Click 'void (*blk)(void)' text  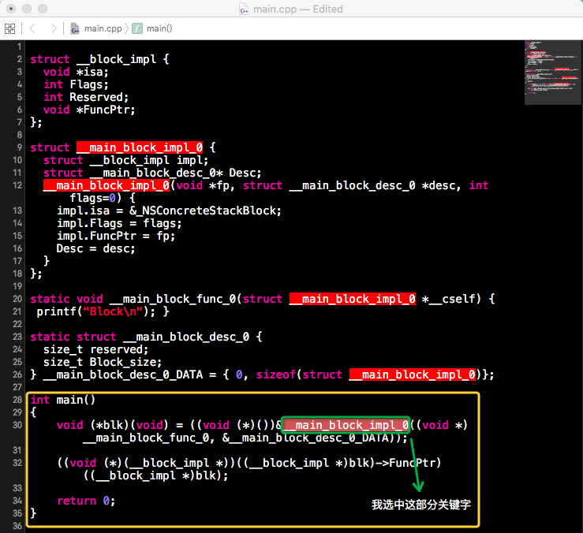pyautogui.click(x=113, y=426)
